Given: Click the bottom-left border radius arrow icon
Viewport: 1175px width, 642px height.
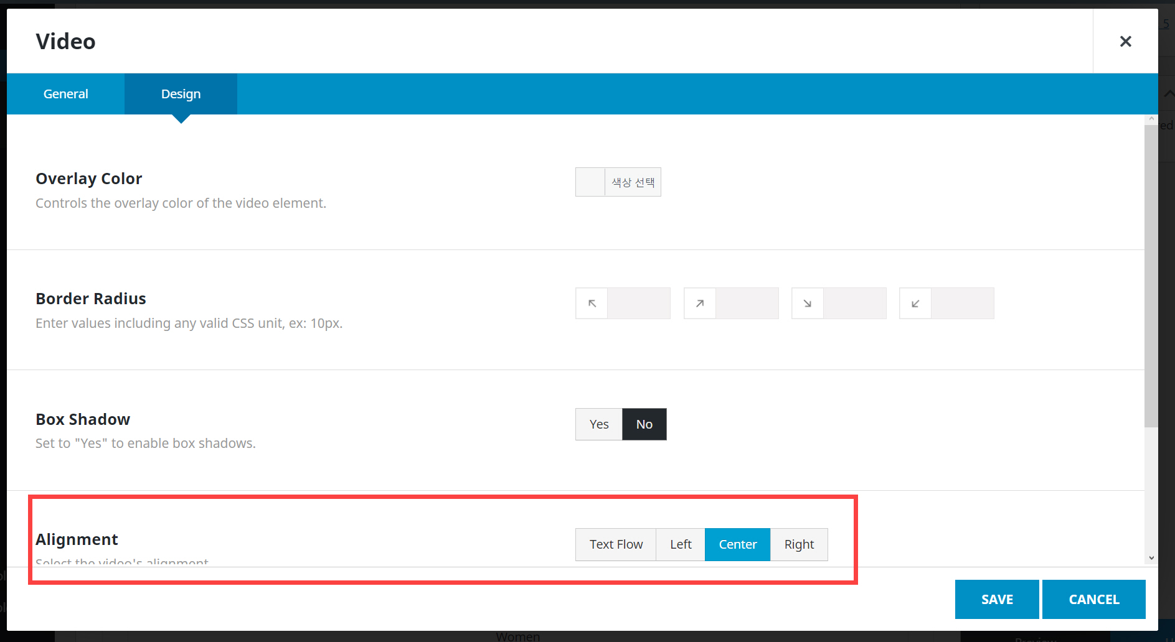Looking at the screenshot, I should click(x=915, y=304).
